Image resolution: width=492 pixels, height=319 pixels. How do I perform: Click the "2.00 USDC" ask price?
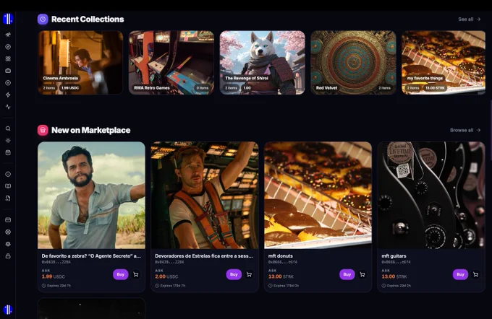click(166, 276)
